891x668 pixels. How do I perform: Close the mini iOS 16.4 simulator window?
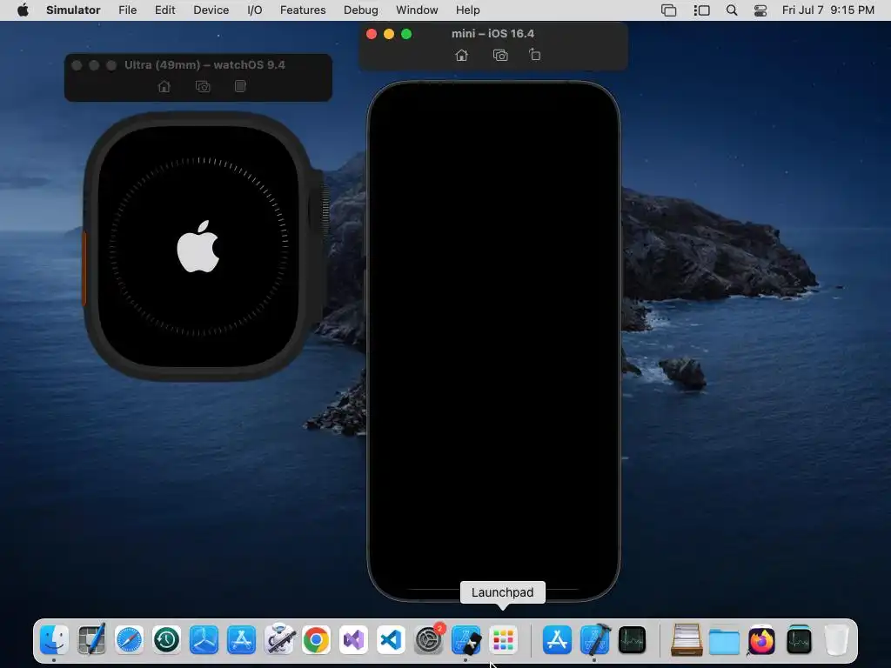pos(372,34)
